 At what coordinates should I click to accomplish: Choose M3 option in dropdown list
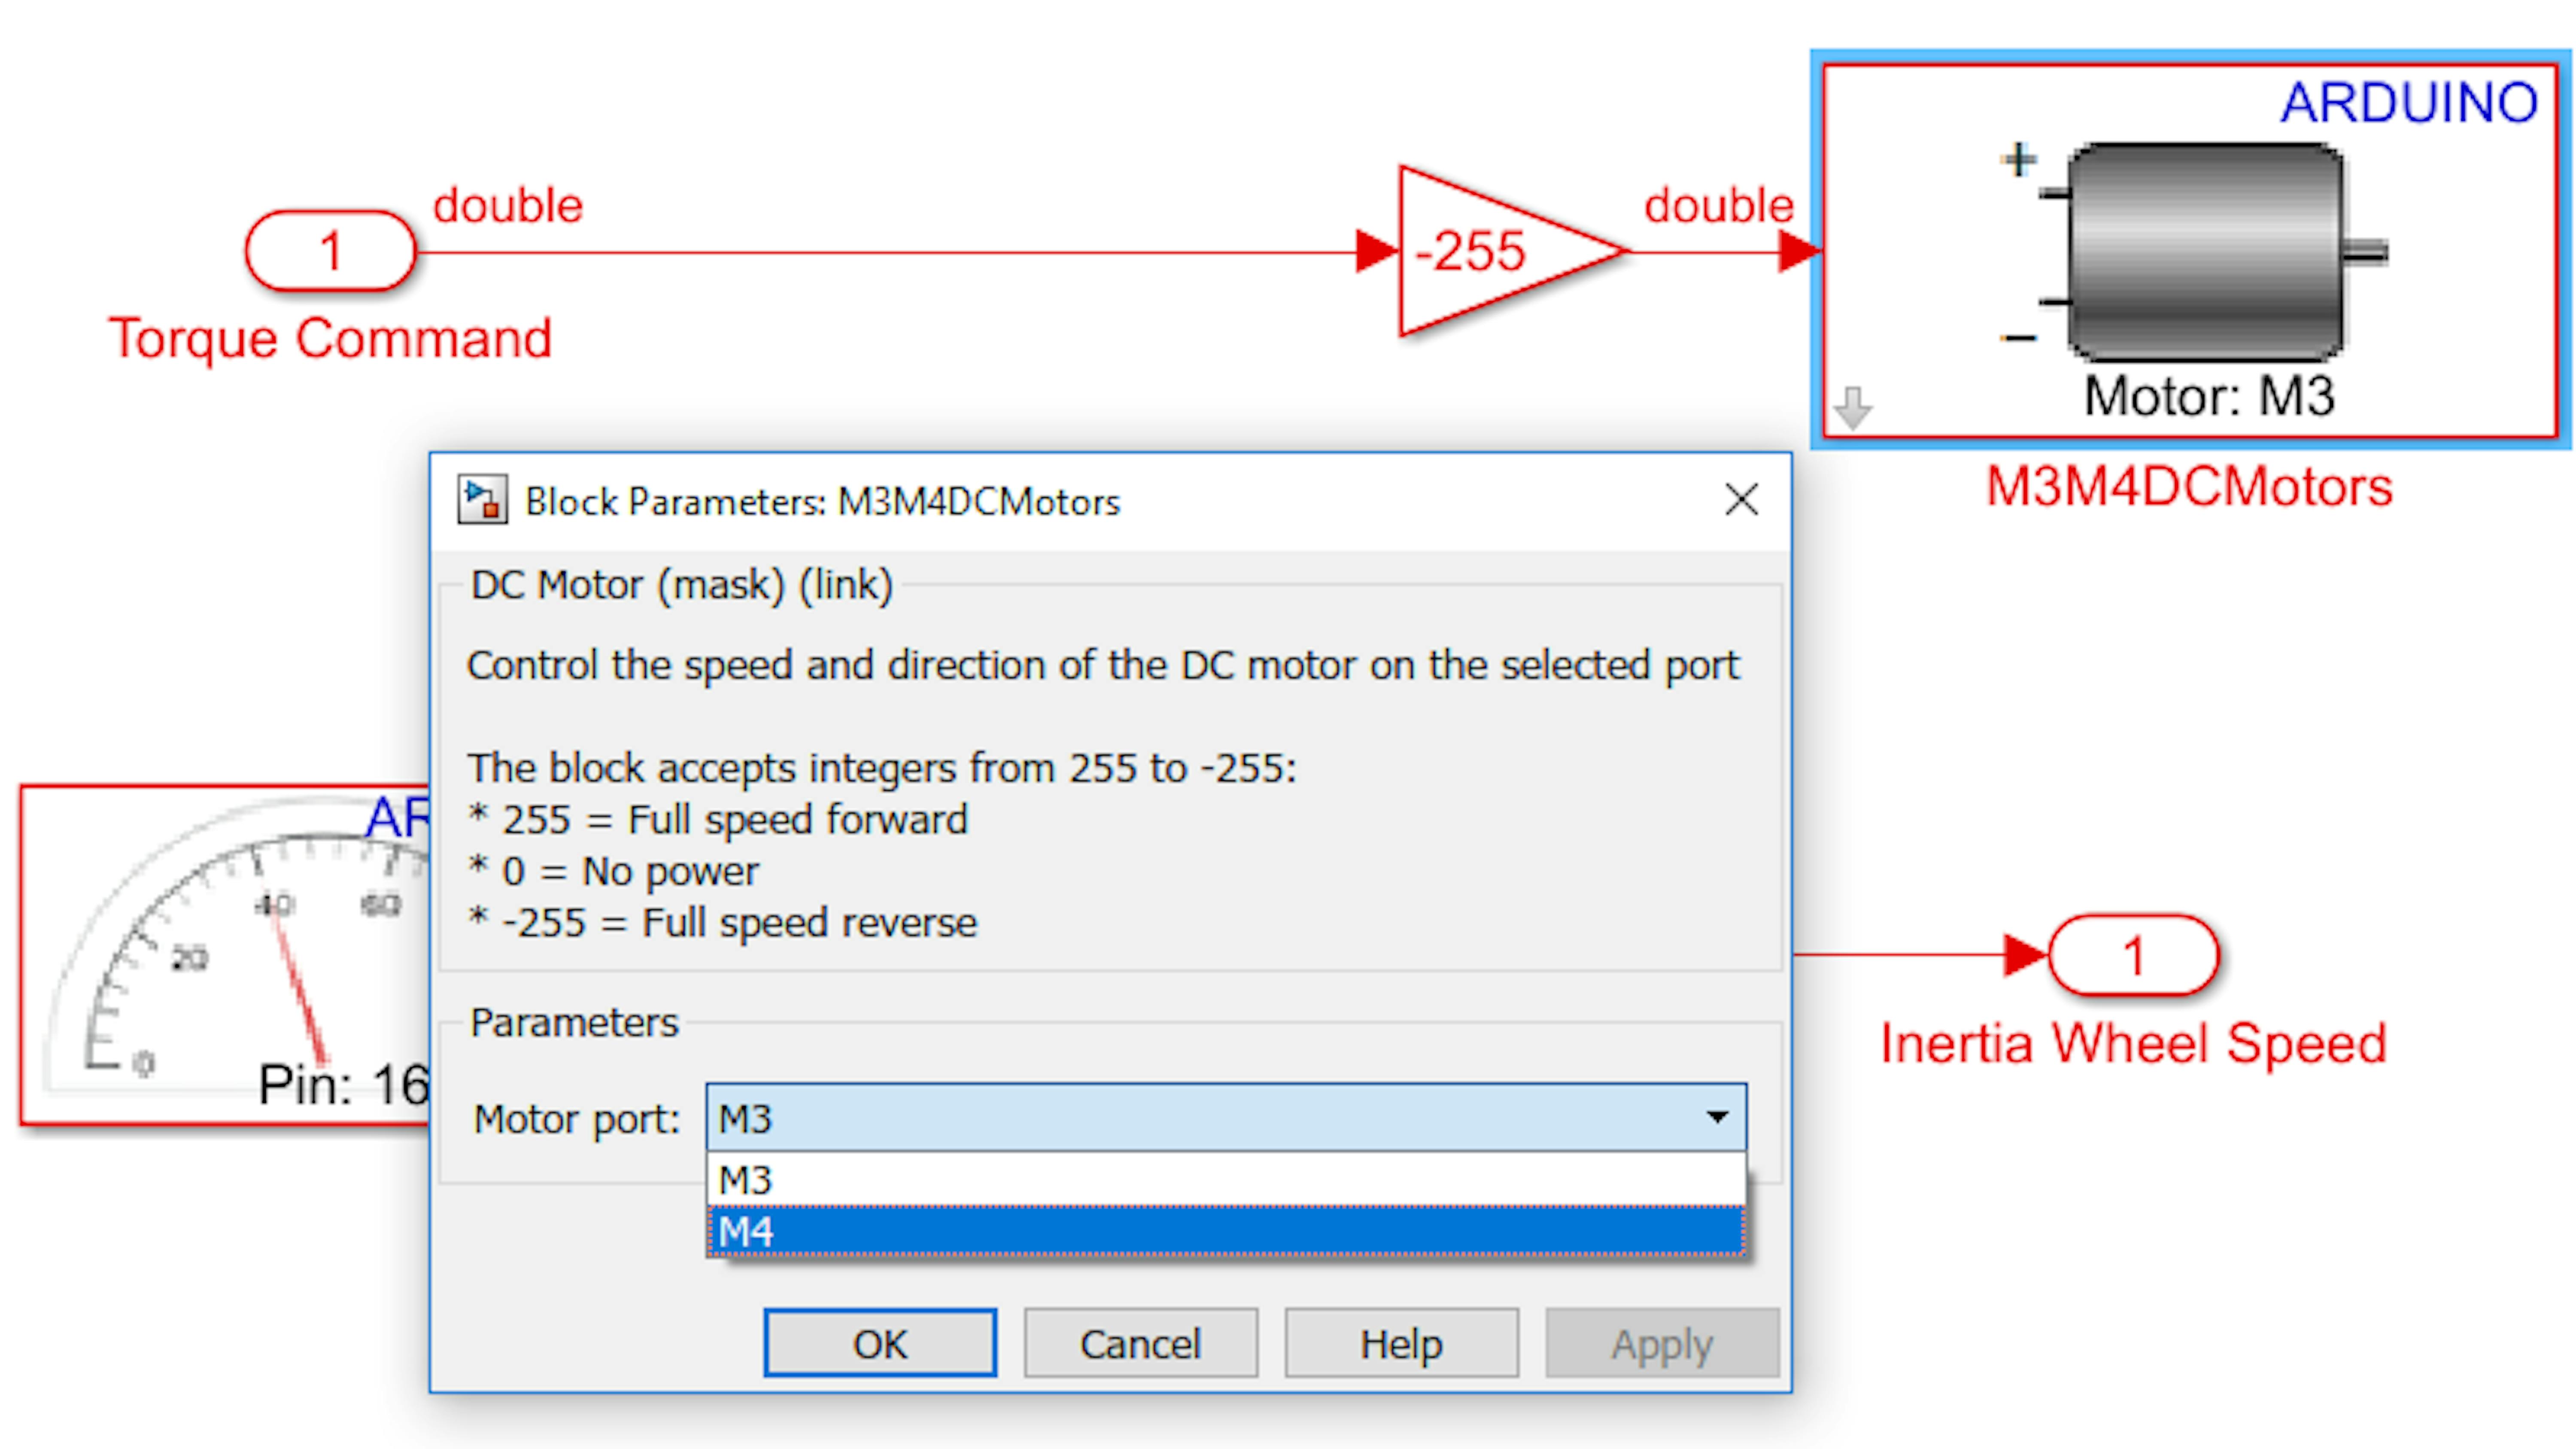(x=1226, y=1179)
